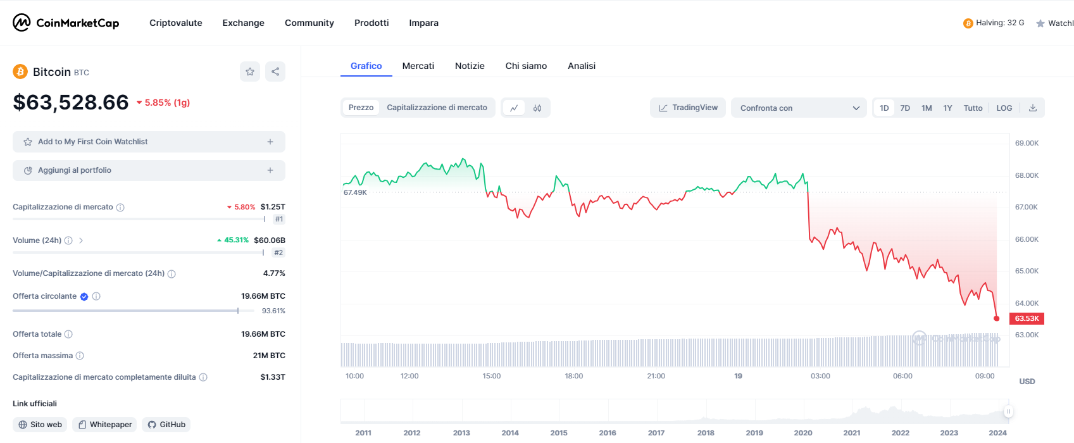Select the Prezzo chart mode
Viewport: 1074px width, 443px height.
(361, 108)
